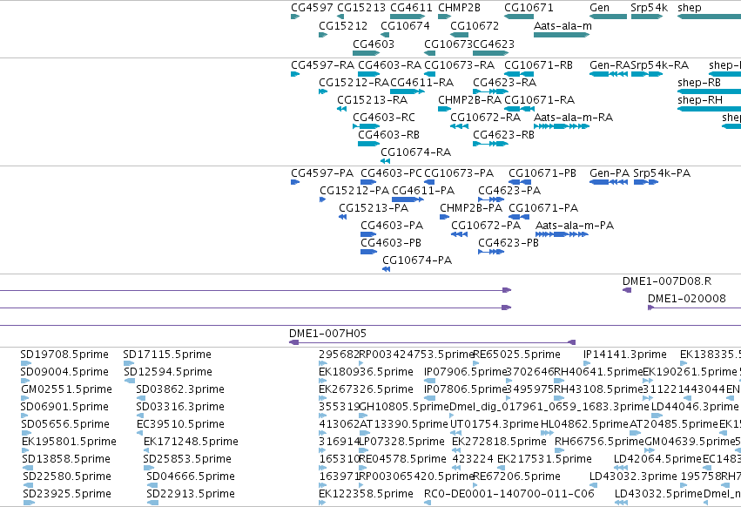Click the DME1-007H05 clone label
The height and width of the screenshot is (507, 741).
[x=328, y=334]
